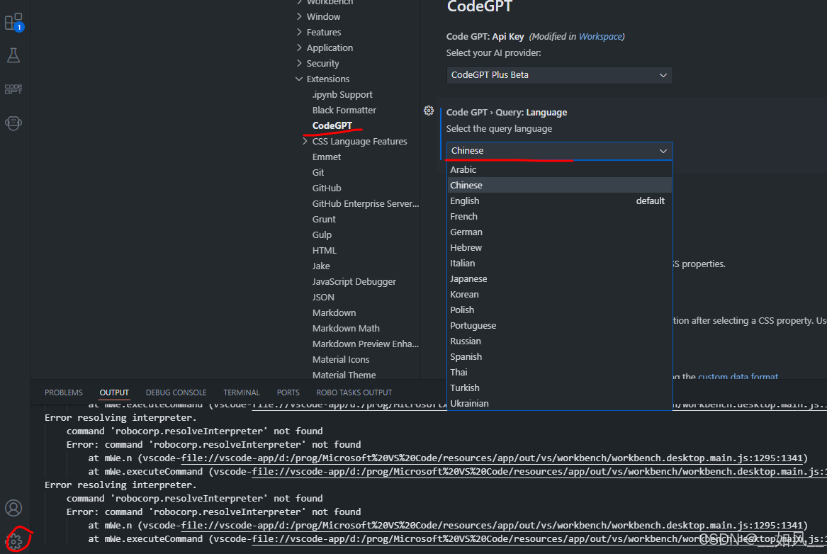Expand the Features settings category
827x554 pixels.
click(323, 32)
